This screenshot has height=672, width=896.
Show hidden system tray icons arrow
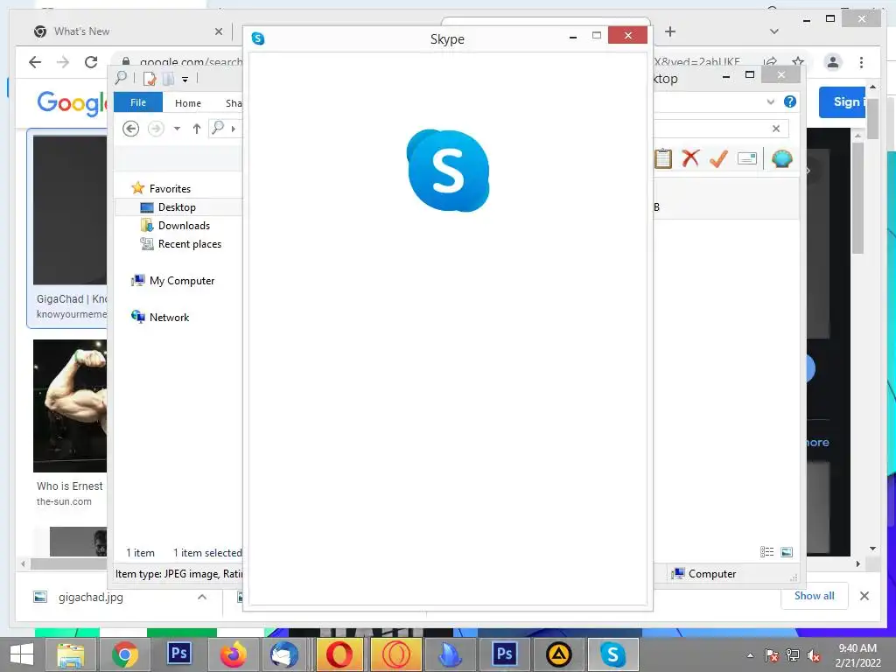pos(750,655)
